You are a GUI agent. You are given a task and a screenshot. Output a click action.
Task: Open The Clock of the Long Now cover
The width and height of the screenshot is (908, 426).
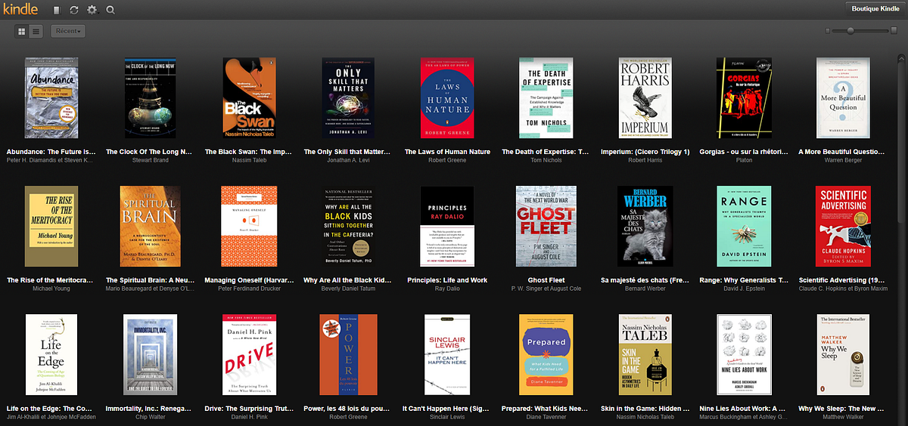(x=151, y=98)
